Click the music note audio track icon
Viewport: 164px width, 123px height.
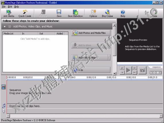(x=4, y=106)
